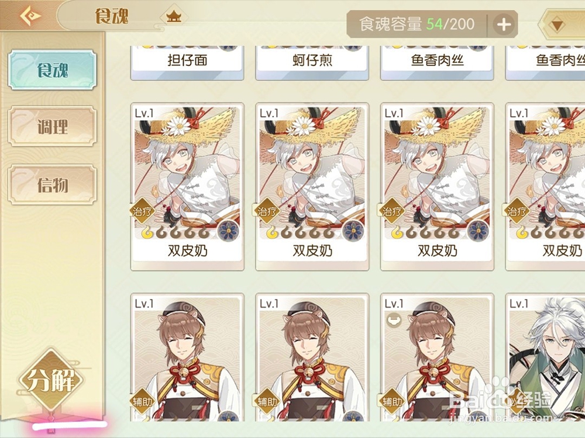Image resolution: width=585 pixels, height=438 pixels.
Task: Click star rating on first 双皮奶 card
Action: (175, 233)
